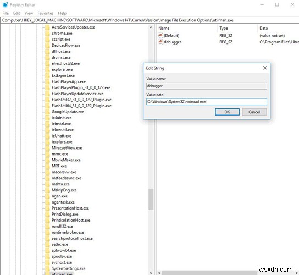Open the Favorites menu
Viewport: 299px width, 275px height.
click(46, 13)
